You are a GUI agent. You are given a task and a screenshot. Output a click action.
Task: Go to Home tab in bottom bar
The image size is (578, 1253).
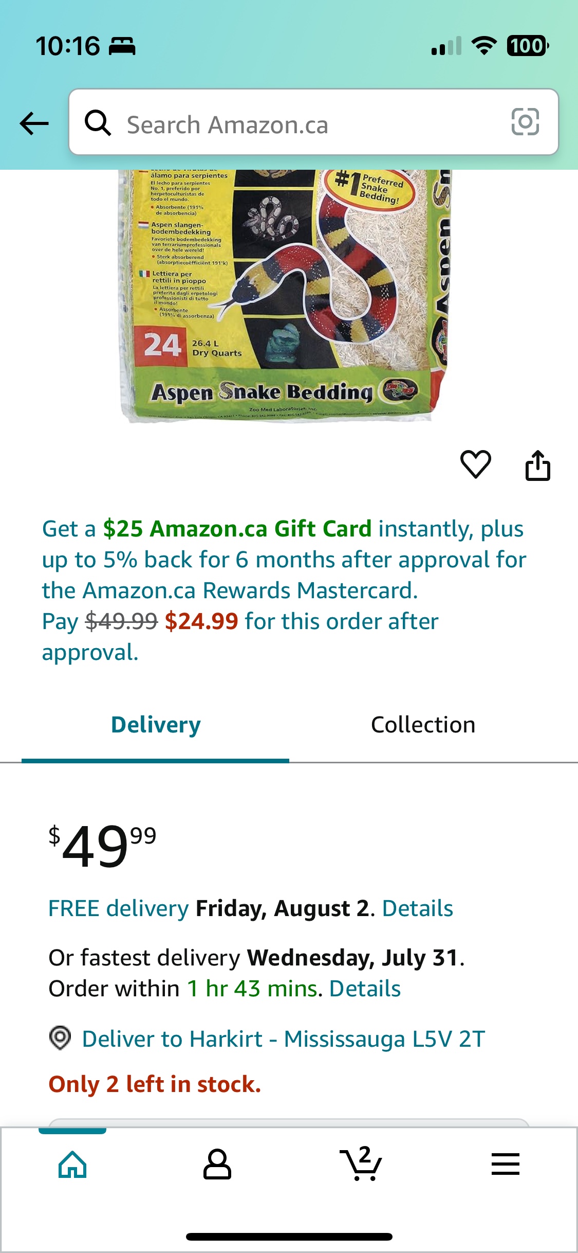pos(72,1164)
